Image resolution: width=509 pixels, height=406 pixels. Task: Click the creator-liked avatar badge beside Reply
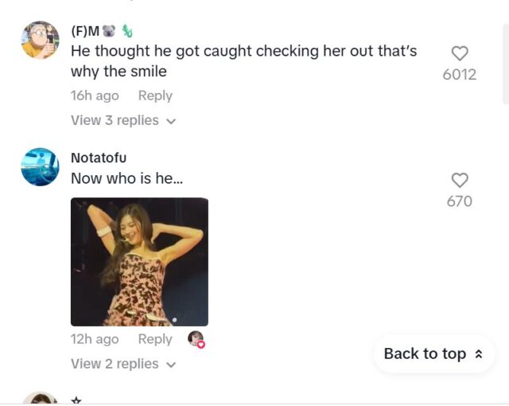[196, 339]
